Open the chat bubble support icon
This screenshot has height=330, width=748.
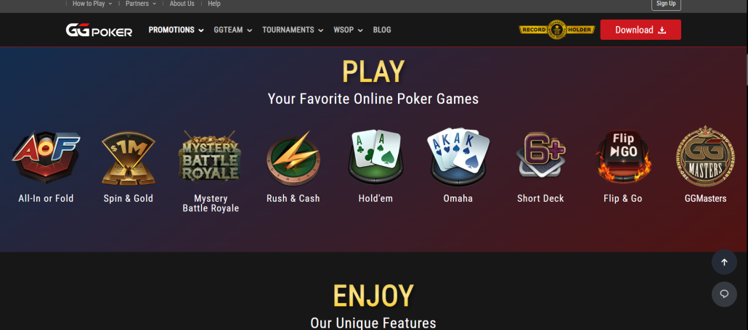pyautogui.click(x=724, y=294)
